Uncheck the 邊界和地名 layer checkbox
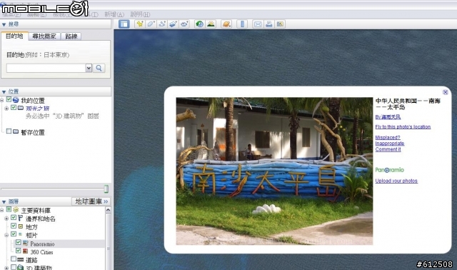Image resolution: width=457 pixels, height=270 pixels. pos(14,218)
